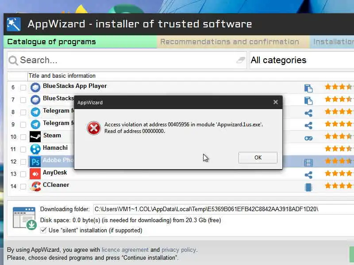Click share category icon in AnyDesk row
This screenshot has width=354, height=265.
pos(308,175)
